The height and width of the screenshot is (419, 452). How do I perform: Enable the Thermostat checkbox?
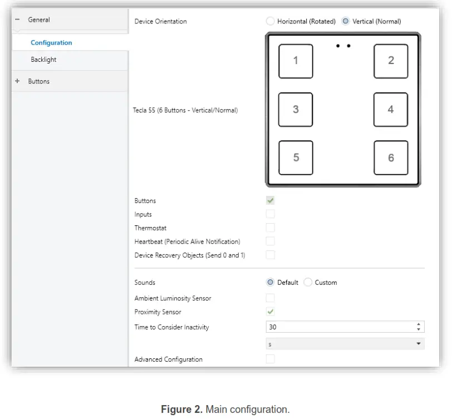coord(270,228)
